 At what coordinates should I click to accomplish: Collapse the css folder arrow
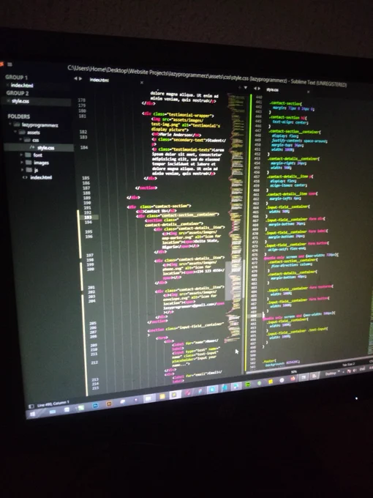pyautogui.click(x=20, y=139)
